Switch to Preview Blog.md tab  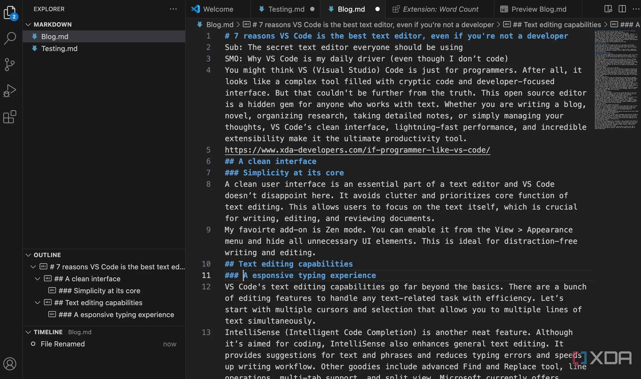(539, 9)
